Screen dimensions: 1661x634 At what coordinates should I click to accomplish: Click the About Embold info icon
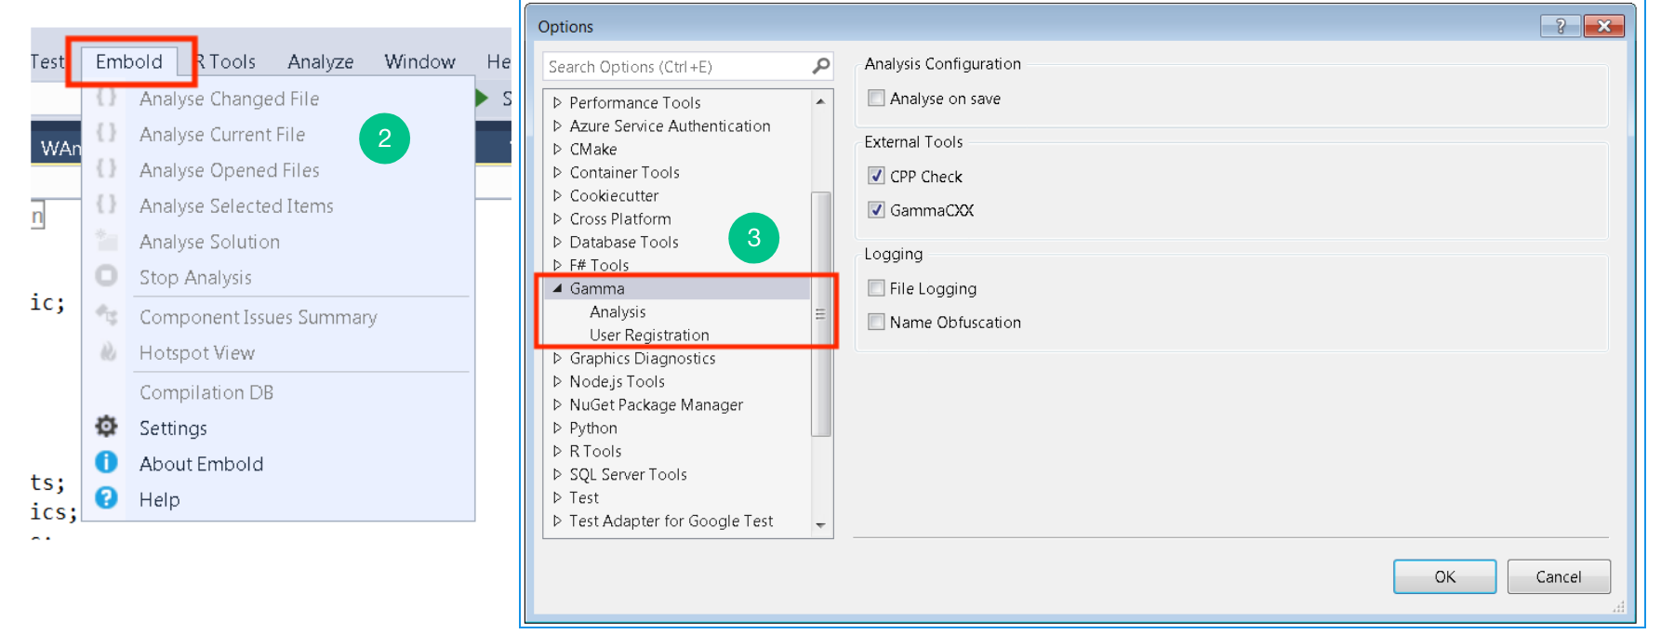click(107, 462)
